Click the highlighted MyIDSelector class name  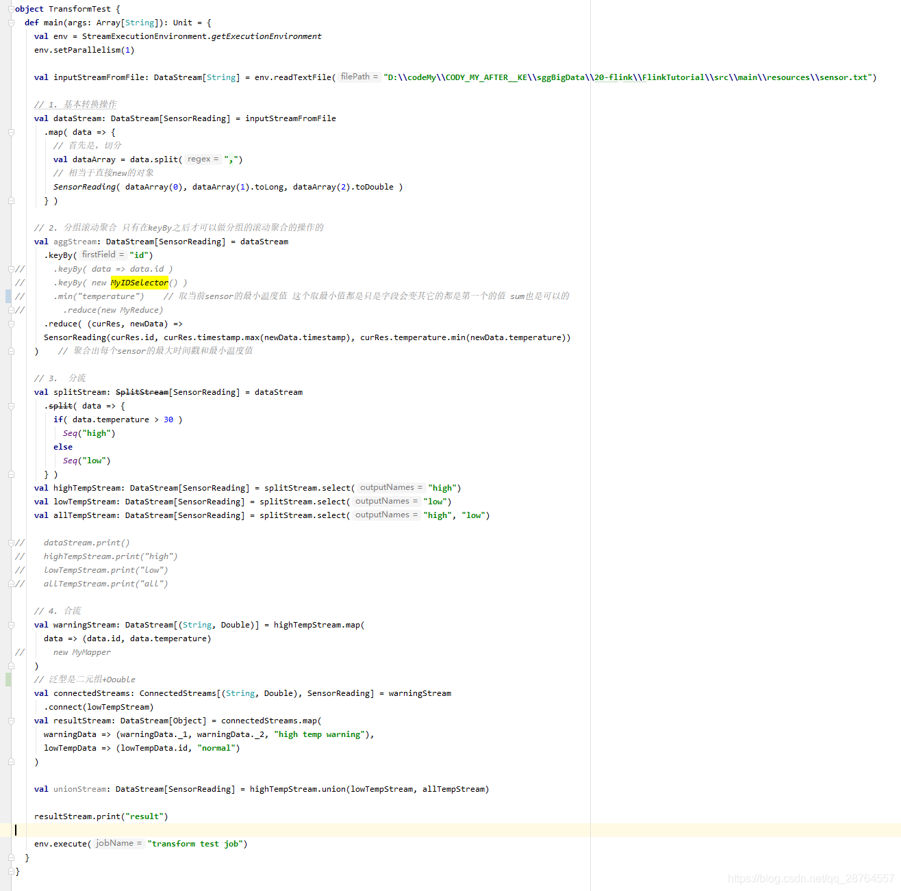(x=139, y=283)
